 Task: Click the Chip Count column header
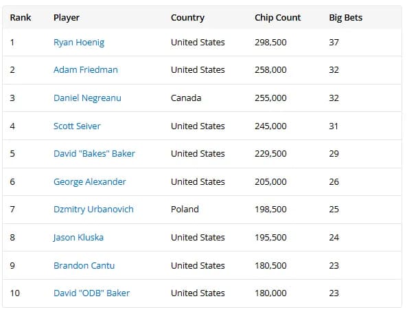[278, 18]
